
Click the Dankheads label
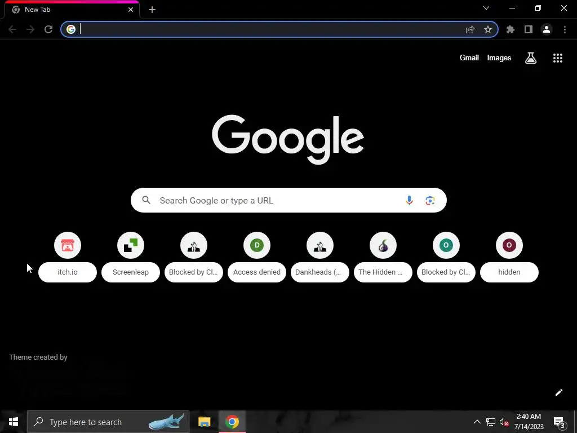[x=320, y=272]
